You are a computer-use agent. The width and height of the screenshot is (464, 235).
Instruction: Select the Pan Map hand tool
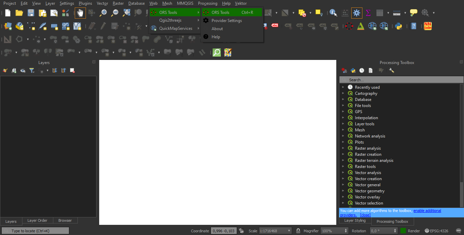tap(80, 13)
